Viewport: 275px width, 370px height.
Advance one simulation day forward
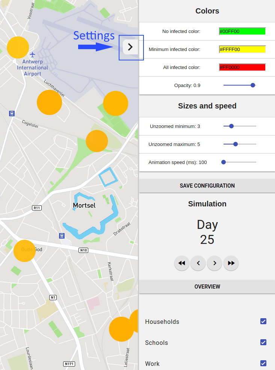[215, 263]
